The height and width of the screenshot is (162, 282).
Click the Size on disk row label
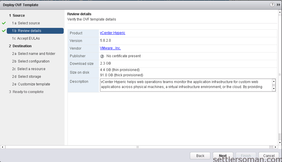pos(80,72)
